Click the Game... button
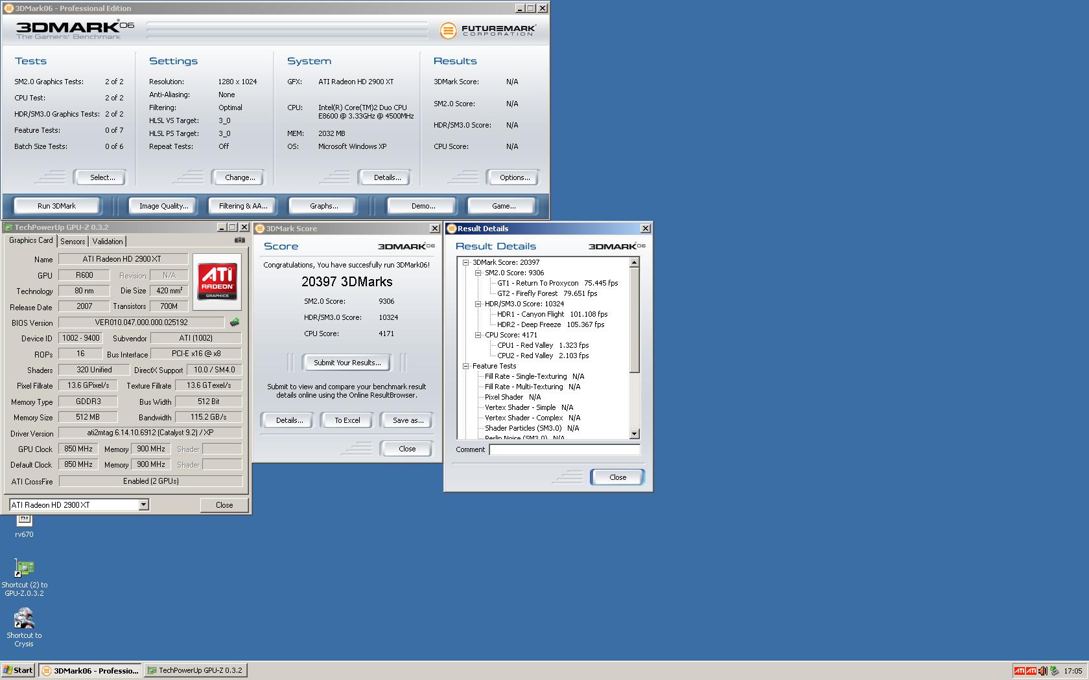This screenshot has height=680, width=1089. click(503, 206)
